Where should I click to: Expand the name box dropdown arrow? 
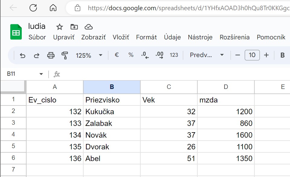tap(41, 74)
